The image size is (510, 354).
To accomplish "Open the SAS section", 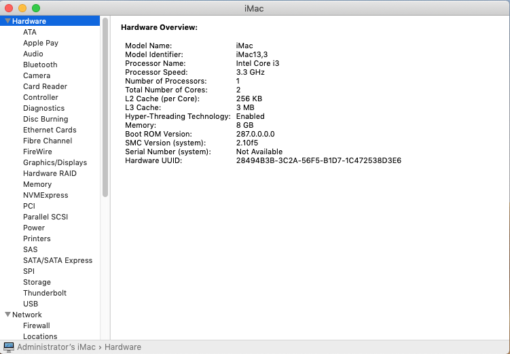I will point(31,249).
